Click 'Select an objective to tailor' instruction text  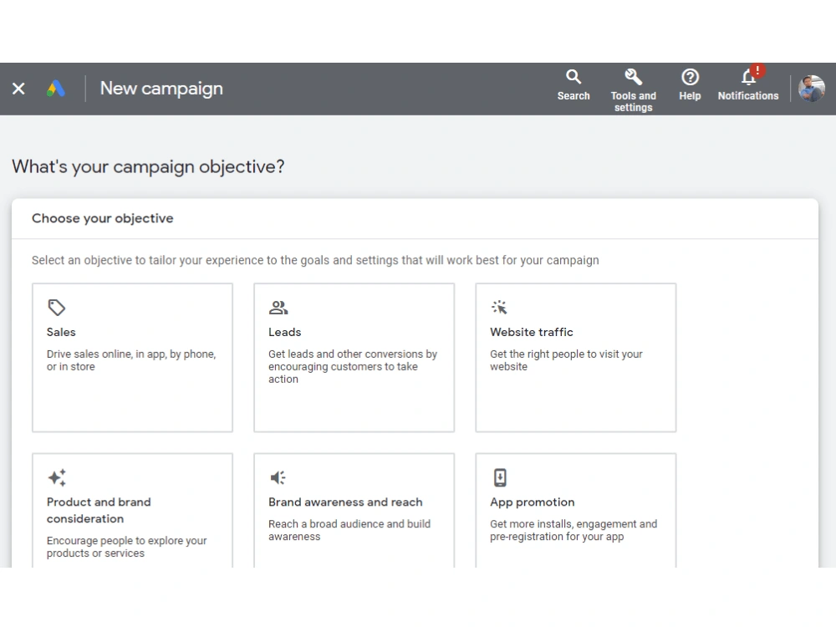(315, 260)
